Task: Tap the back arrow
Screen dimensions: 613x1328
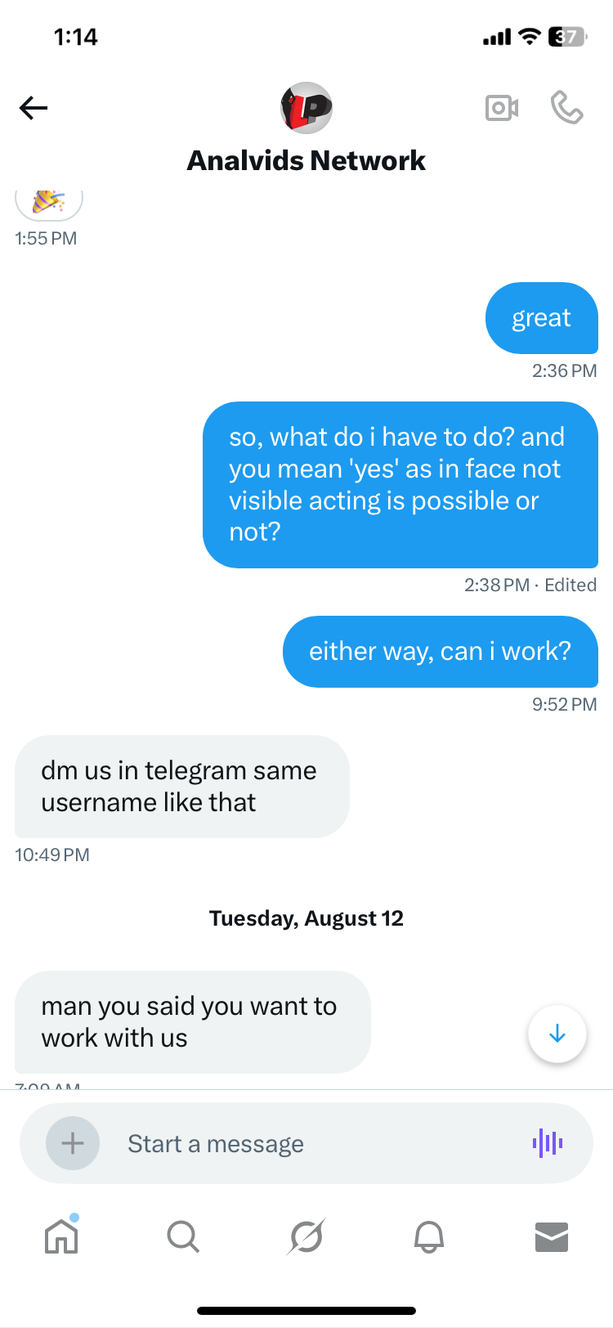Action: (x=34, y=108)
